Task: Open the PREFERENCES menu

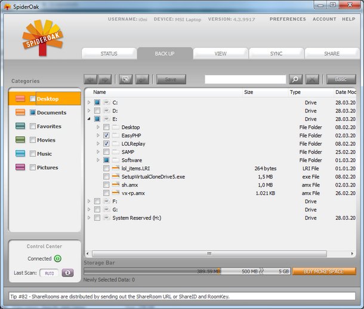Action: (288, 19)
